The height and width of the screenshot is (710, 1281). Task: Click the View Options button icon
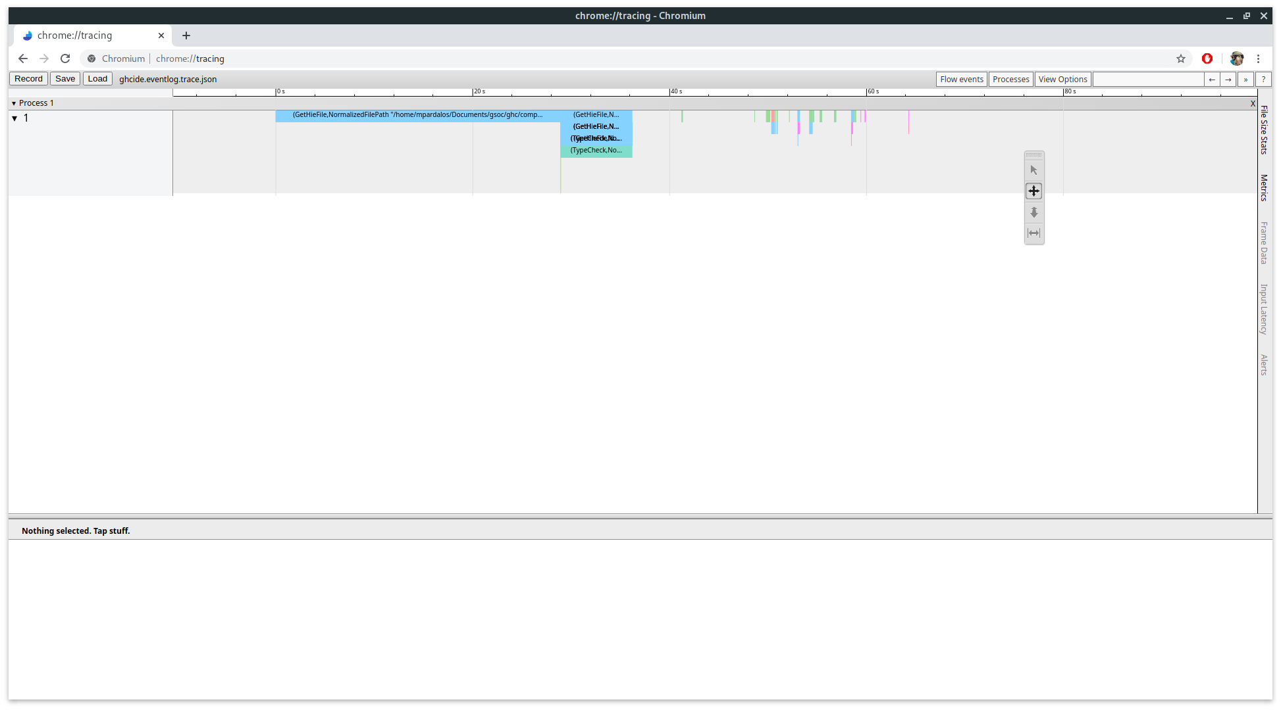(1063, 79)
